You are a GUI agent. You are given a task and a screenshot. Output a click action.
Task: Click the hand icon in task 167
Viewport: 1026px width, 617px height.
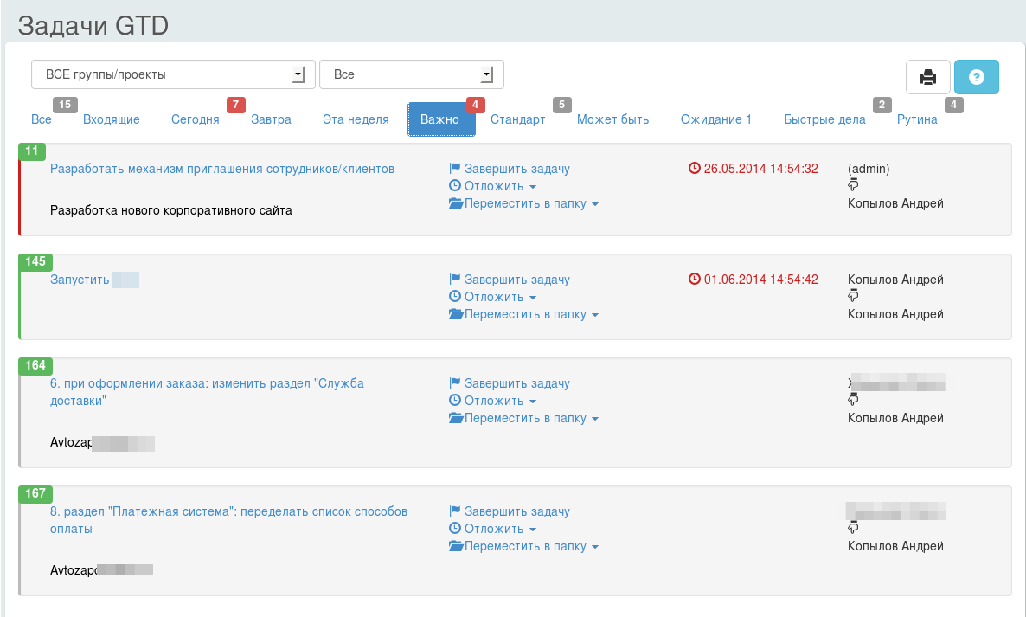tap(853, 528)
